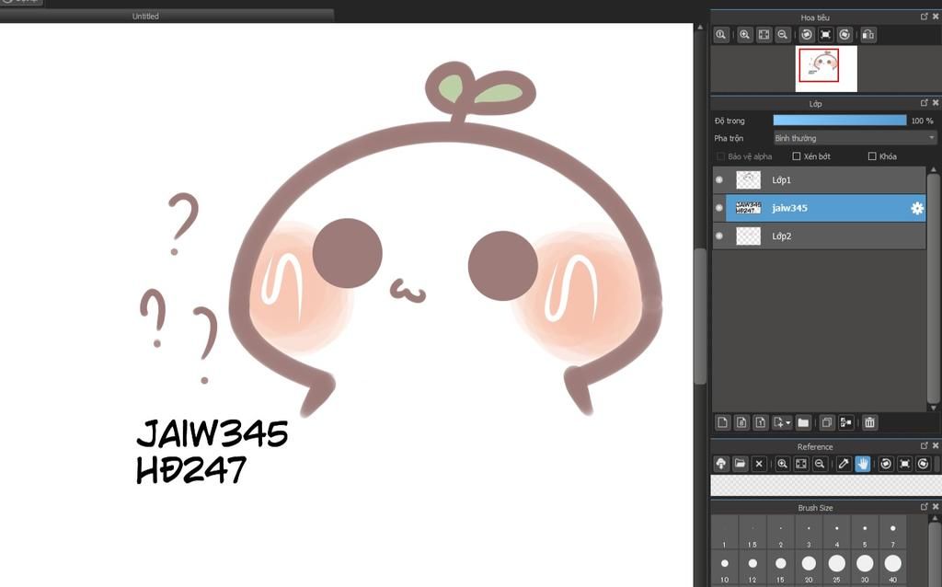Open settings gear for jaiw345 layer

(917, 208)
